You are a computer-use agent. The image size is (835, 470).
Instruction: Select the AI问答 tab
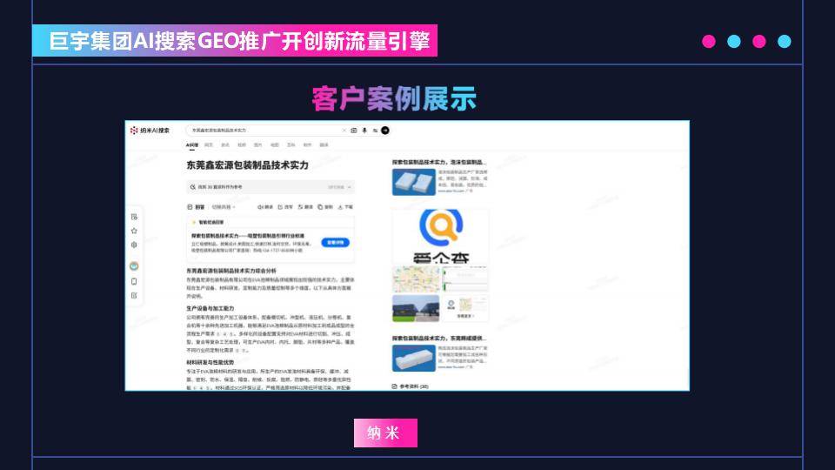(191, 145)
